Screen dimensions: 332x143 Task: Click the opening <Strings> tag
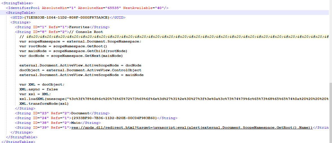click(21, 22)
